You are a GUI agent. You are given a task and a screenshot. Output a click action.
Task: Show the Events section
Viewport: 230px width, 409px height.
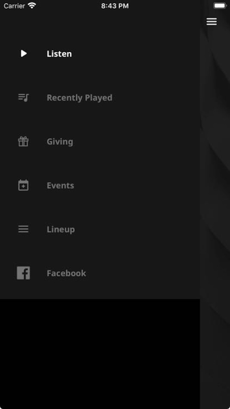click(60, 186)
